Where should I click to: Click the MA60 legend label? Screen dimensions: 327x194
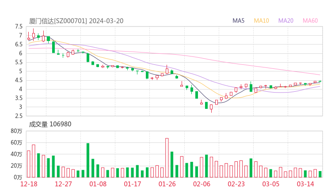coord(310,21)
